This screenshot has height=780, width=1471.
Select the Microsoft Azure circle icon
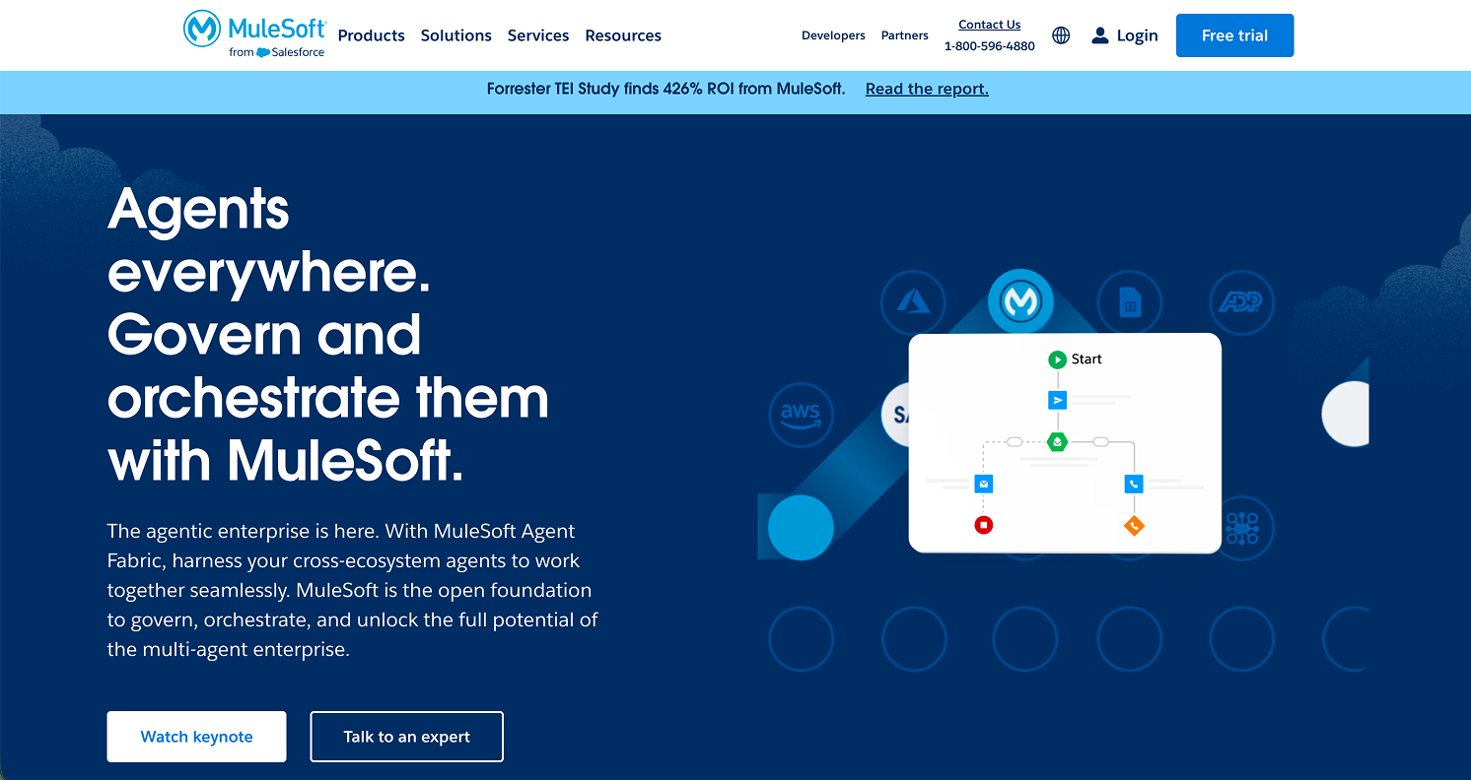pos(913,302)
